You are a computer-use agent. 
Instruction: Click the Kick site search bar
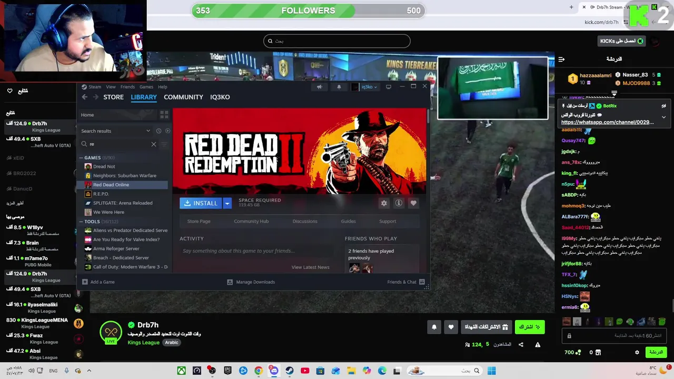[337, 41]
